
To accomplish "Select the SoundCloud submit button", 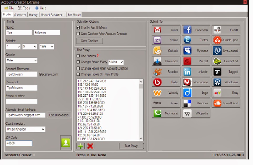I will tap(226, 103).
